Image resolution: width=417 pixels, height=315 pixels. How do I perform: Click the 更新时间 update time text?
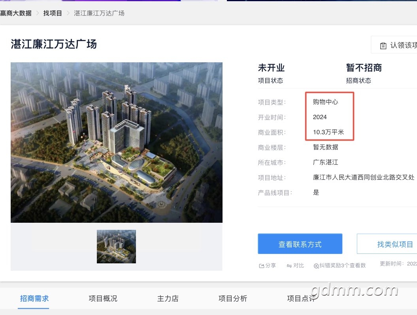point(398,264)
